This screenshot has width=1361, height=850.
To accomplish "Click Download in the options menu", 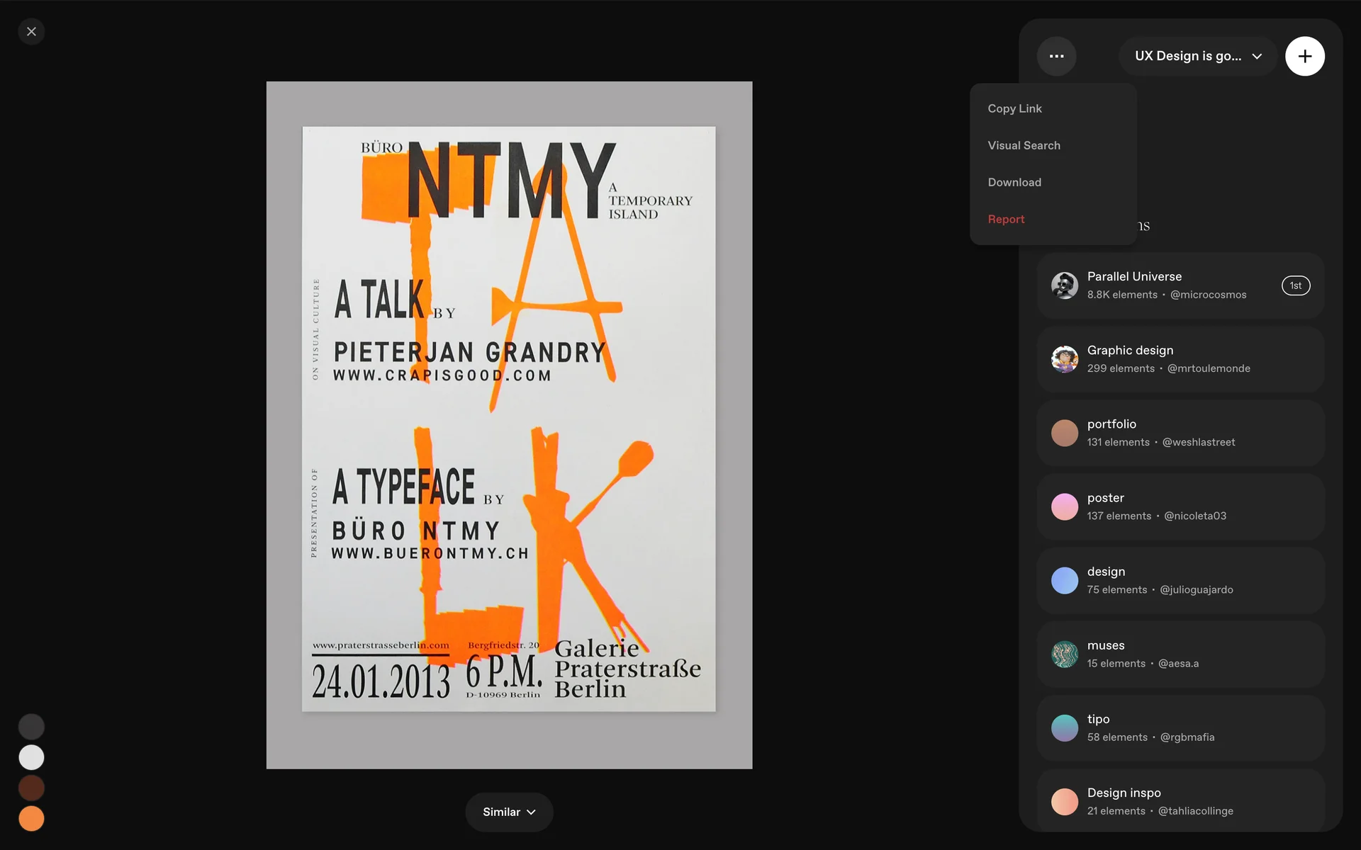I will (x=1014, y=182).
